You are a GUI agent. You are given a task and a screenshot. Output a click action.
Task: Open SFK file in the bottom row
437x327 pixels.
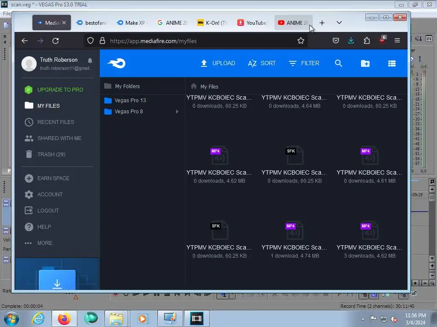point(219,239)
